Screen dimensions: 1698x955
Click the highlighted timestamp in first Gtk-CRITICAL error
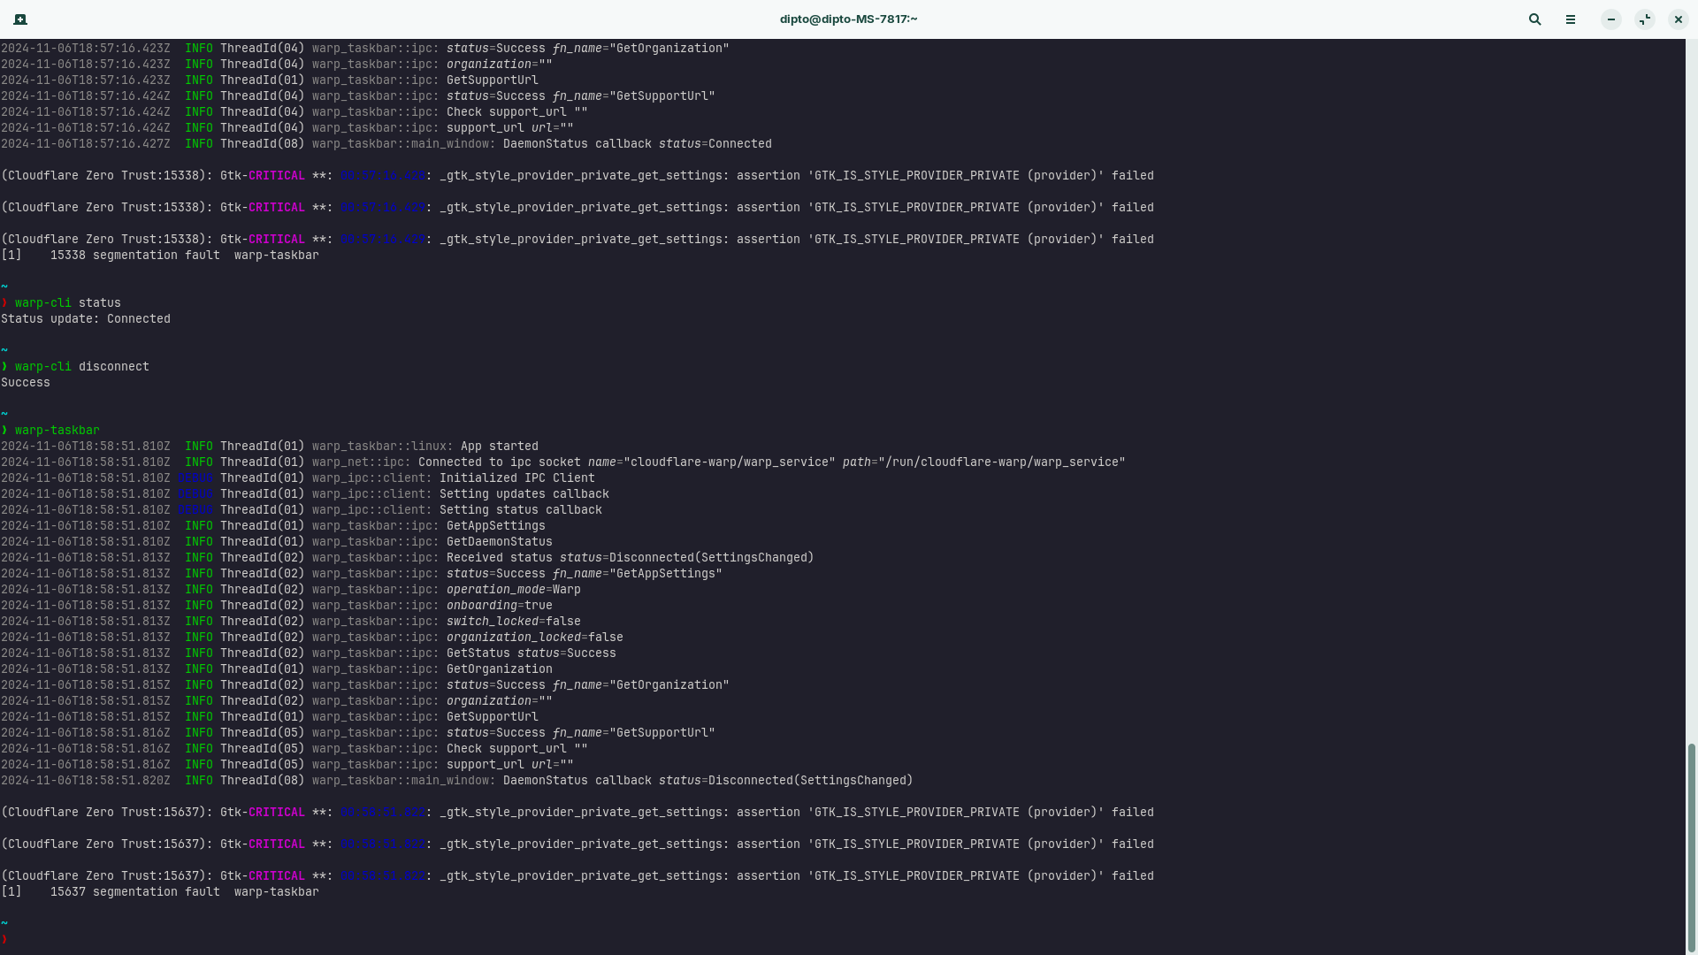click(384, 175)
